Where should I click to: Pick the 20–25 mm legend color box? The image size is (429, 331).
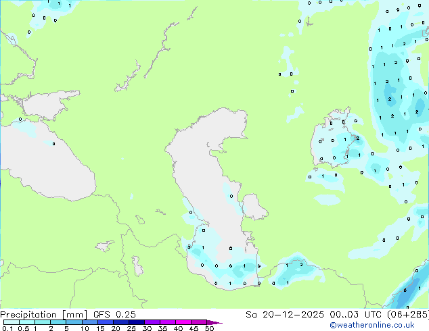120,322
